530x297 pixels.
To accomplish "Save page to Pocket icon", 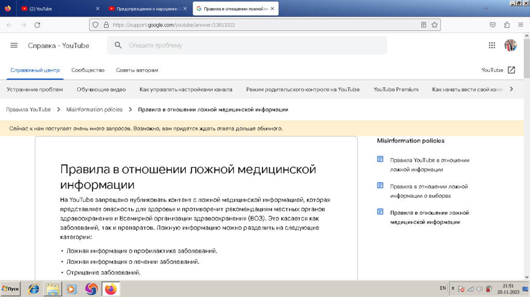I will (x=493, y=25).
